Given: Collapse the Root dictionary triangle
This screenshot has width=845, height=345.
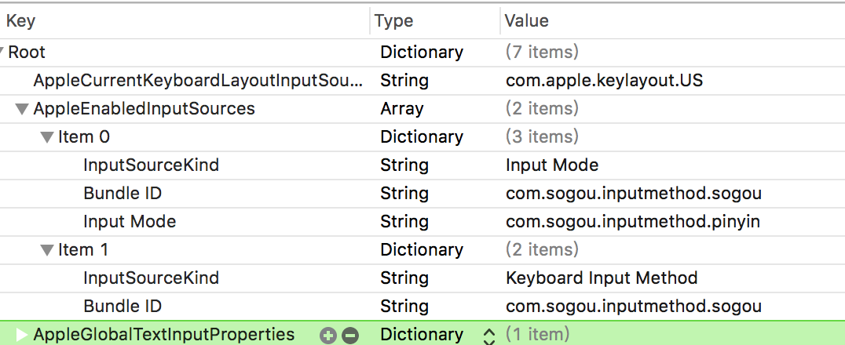Looking at the screenshot, I should point(2,53).
